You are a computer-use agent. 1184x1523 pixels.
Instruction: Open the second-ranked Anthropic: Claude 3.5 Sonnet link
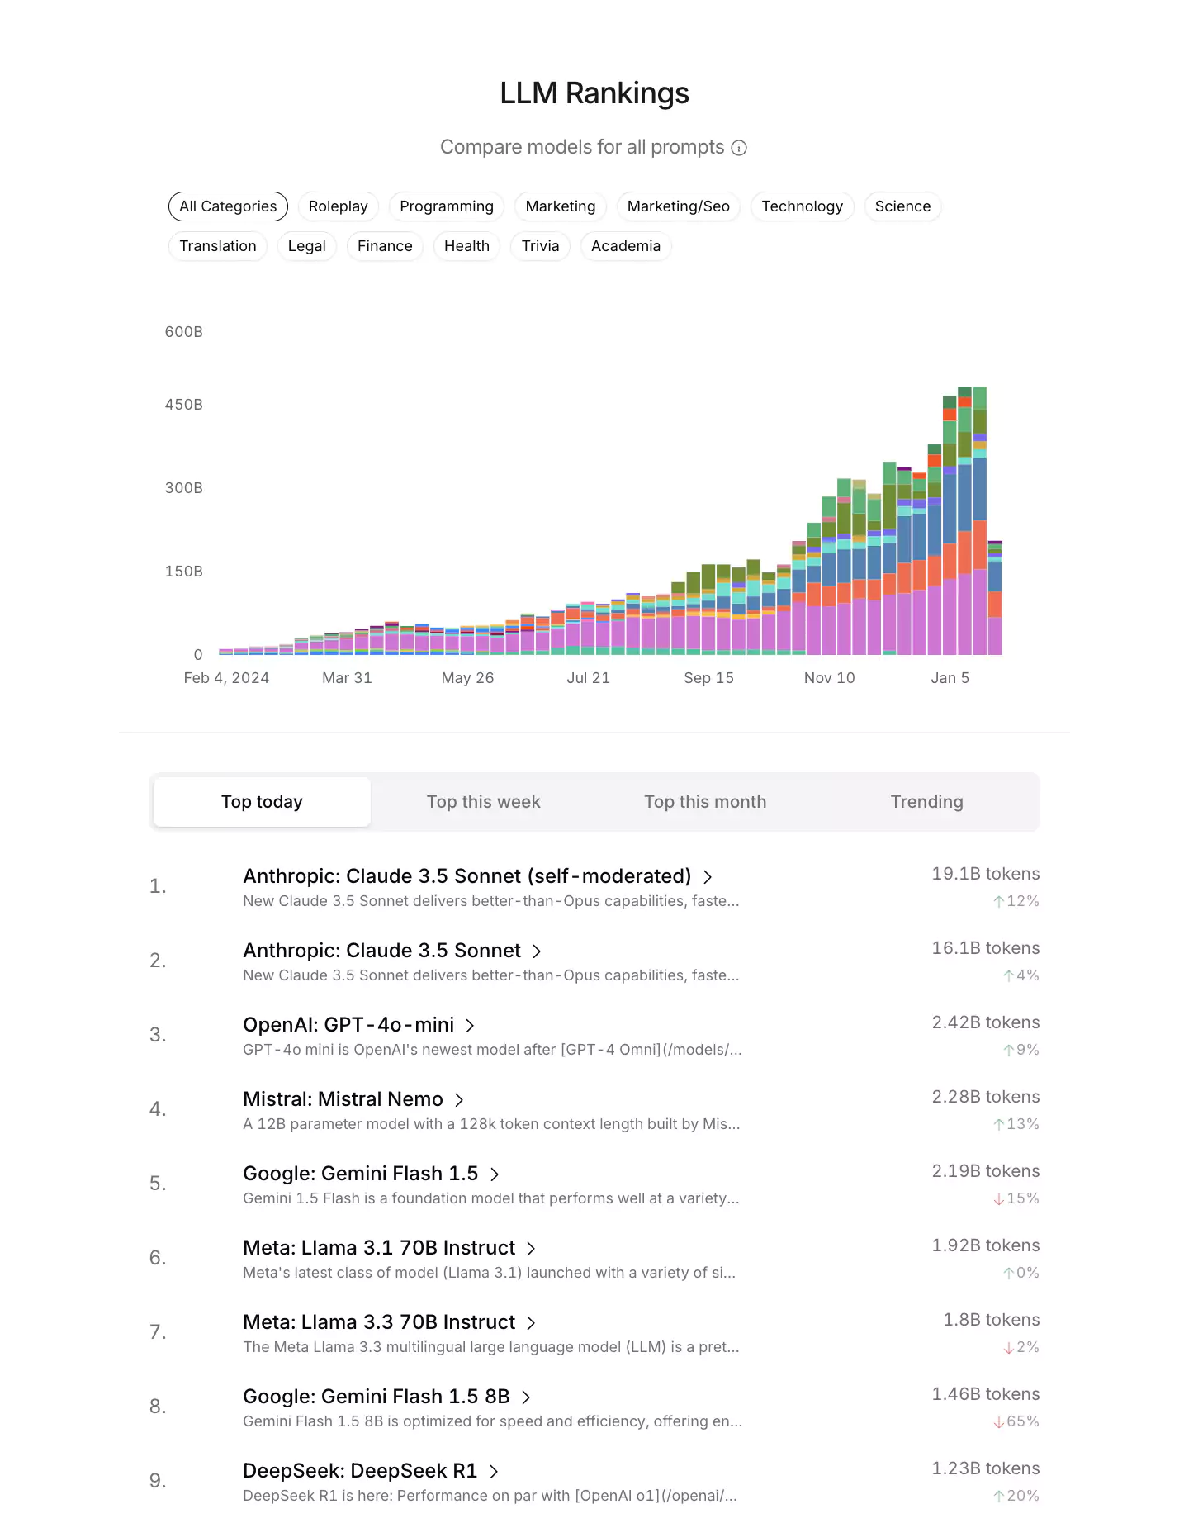(x=382, y=951)
